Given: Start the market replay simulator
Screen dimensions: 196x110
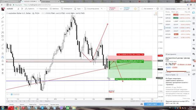Looking at the screenshot, I should pyautogui.click(x=92, y=9).
